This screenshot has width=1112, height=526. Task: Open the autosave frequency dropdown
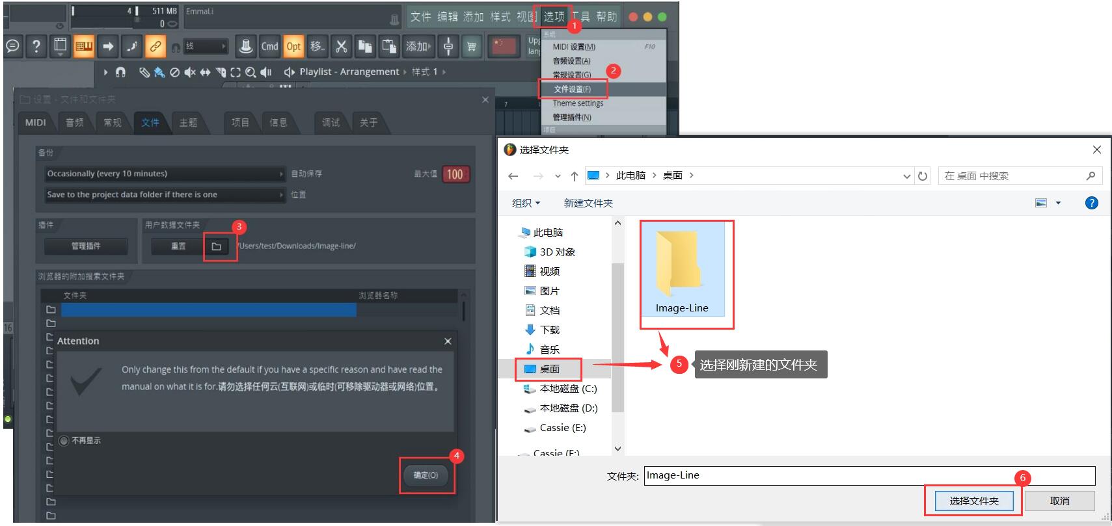pyautogui.click(x=165, y=174)
